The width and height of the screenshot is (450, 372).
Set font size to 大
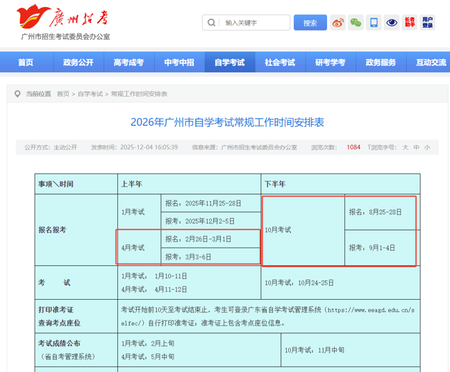[406, 147]
